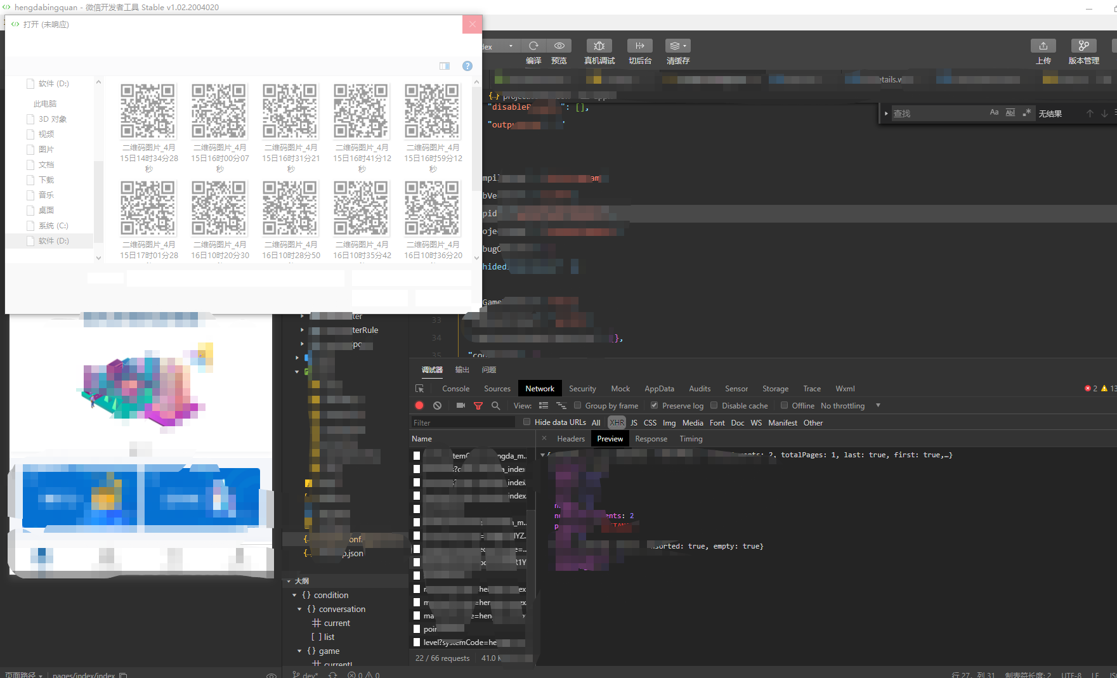Viewport: 1117px width, 678px height.
Task: Select QR image 4月16日10时36分20
Action: point(433,219)
